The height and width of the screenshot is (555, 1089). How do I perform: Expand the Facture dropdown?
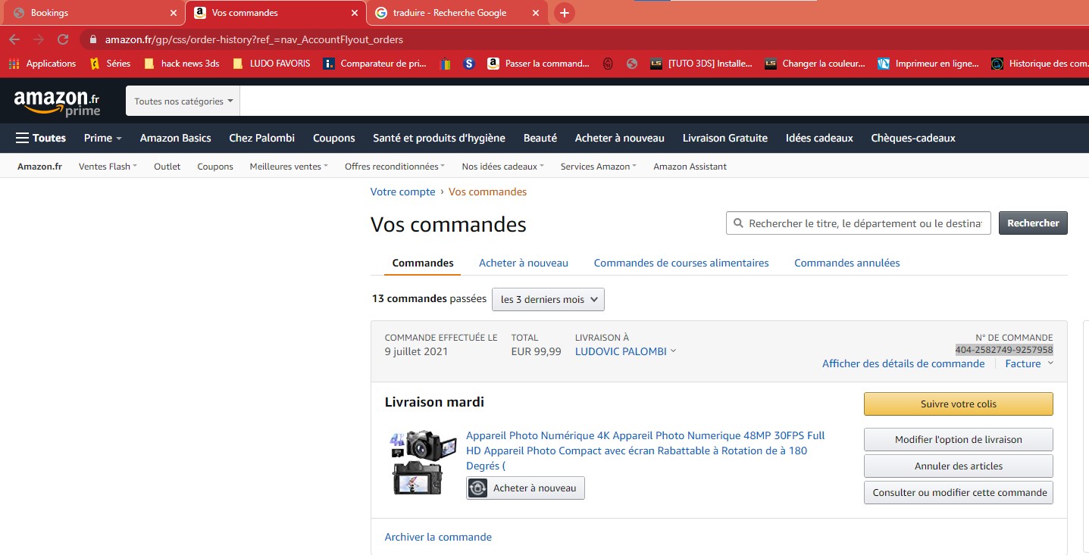coord(1029,363)
